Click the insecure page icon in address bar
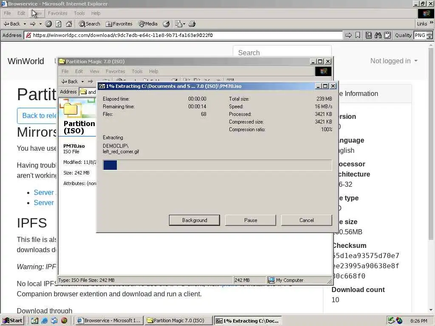The image size is (435, 326). click(28, 35)
